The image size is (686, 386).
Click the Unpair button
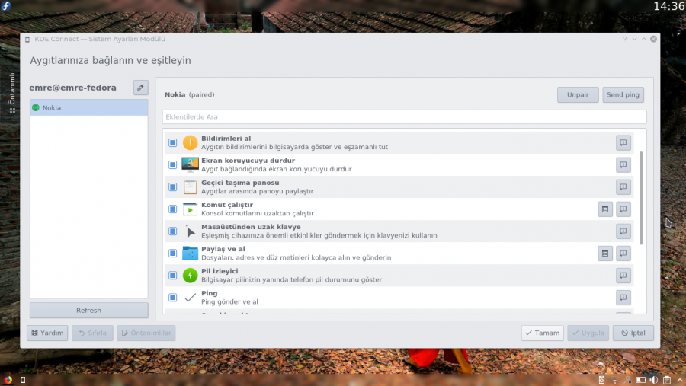pyautogui.click(x=578, y=95)
